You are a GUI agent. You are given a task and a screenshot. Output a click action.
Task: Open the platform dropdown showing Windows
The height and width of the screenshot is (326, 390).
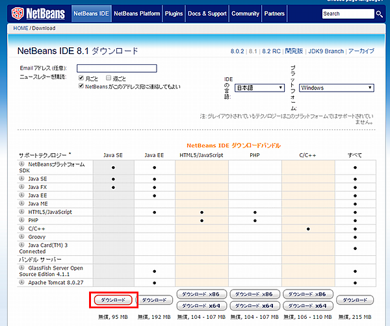coord(336,88)
